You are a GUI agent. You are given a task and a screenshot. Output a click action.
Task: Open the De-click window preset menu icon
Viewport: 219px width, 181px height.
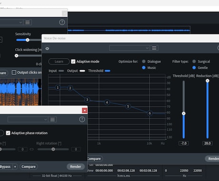[x=28, y=22]
